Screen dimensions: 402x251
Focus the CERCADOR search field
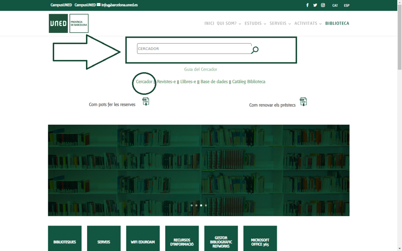(194, 48)
